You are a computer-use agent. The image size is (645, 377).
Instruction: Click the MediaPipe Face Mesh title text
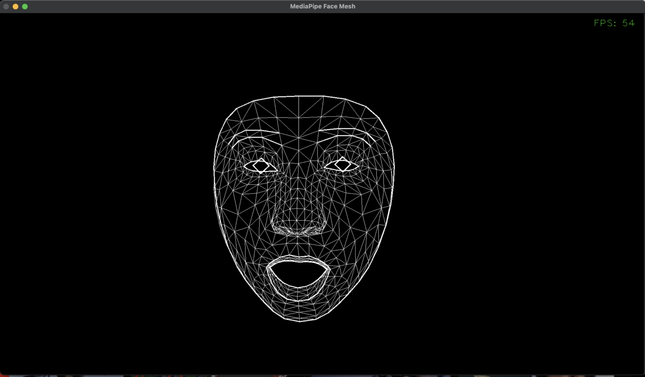pos(322,6)
